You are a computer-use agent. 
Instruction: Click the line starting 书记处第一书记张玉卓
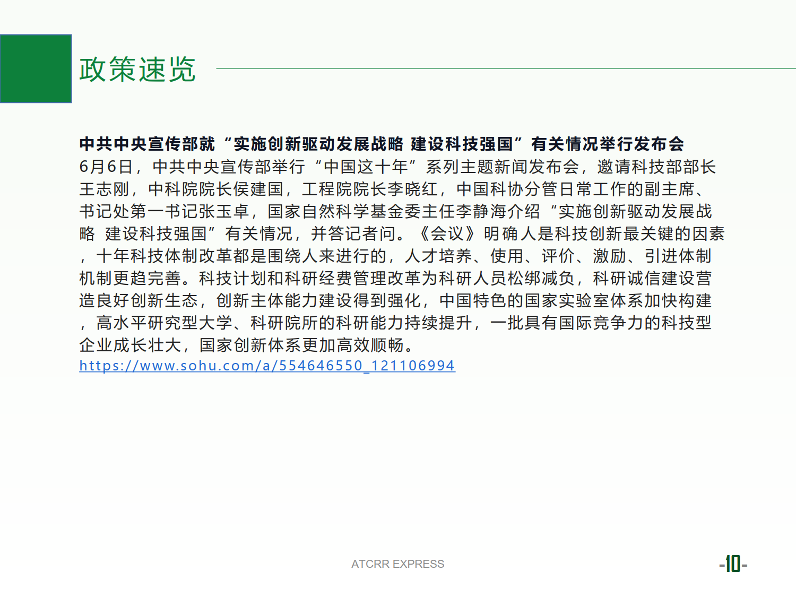pyautogui.click(x=395, y=211)
